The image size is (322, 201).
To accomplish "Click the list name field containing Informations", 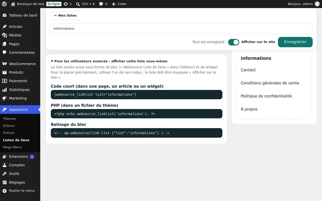I will [181, 29].
